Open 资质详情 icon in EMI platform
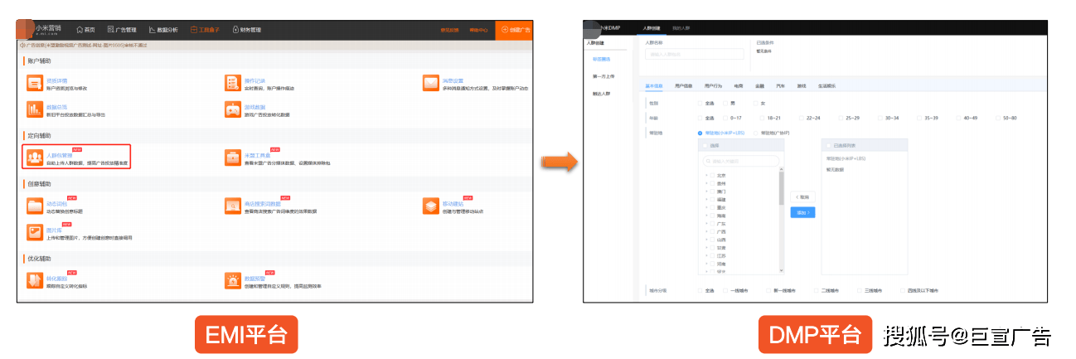This screenshot has height=359, width=1076. coord(34,83)
